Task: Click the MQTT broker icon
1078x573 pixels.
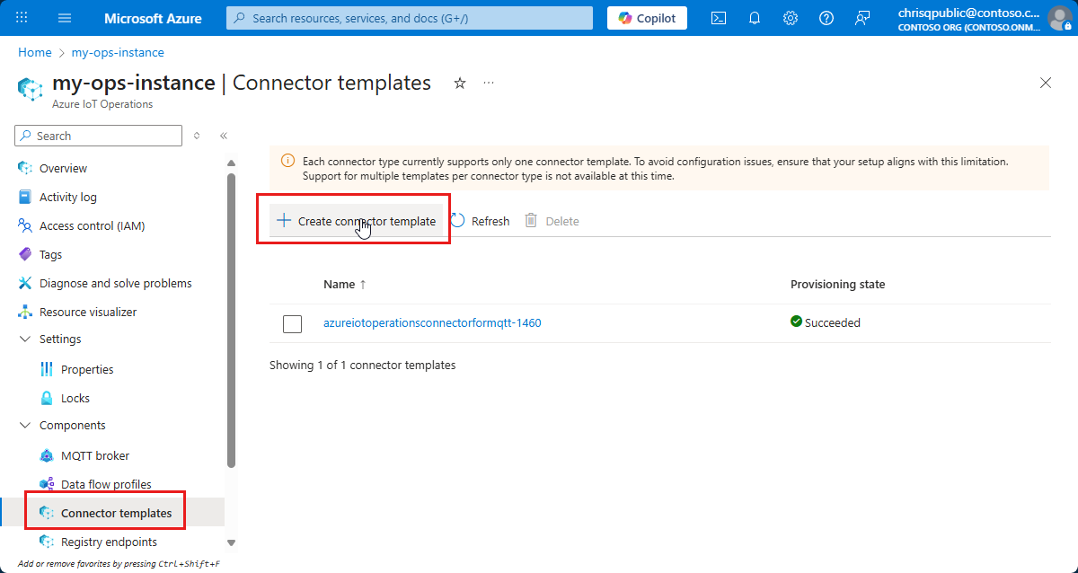Action: (x=47, y=455)
